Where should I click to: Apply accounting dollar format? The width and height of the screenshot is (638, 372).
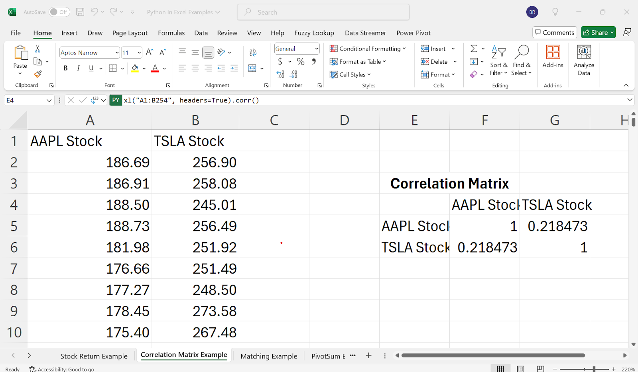pyautogui.click(x=280, y=61)
